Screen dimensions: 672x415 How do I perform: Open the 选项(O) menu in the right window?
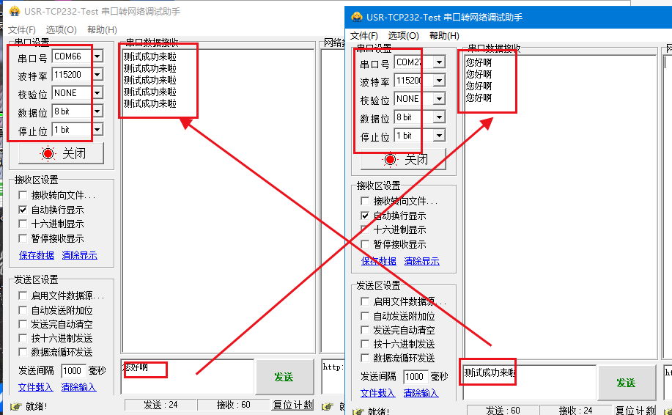coord(403,36)
